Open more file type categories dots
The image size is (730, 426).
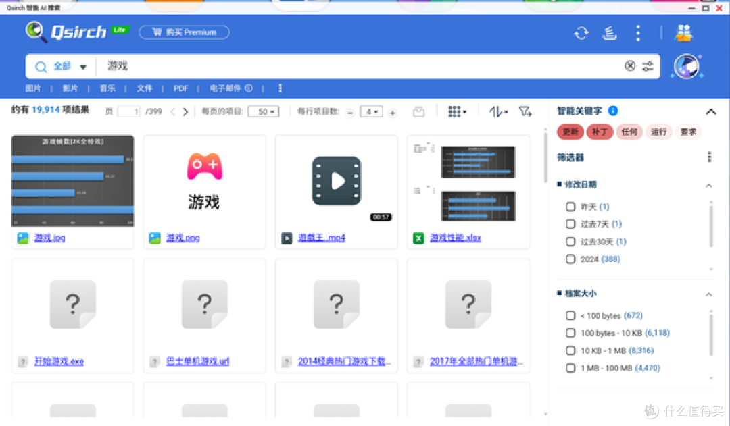280,88
